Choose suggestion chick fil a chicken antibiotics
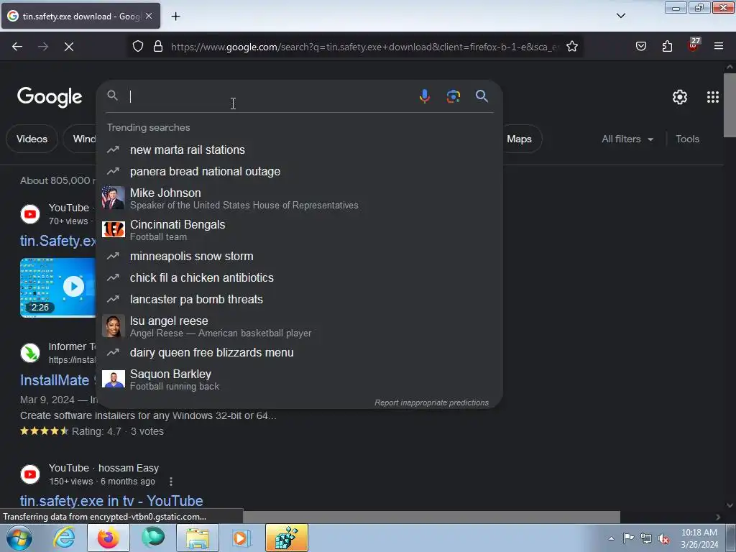Image resolution: width=736 pixels, height=552 pixels. click(299, 278)
